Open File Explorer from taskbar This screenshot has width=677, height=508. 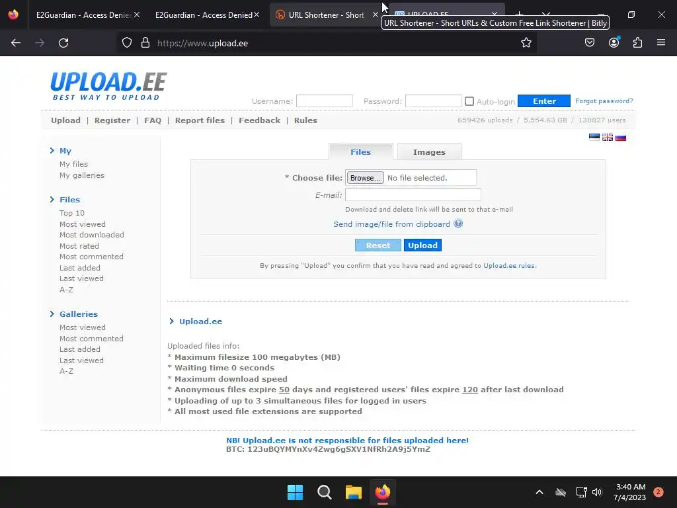354,492
